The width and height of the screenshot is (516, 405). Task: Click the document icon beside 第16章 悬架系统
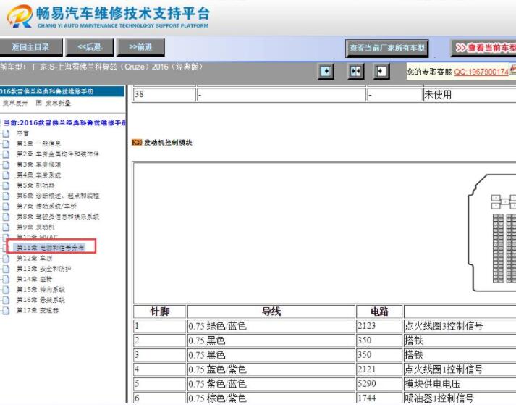click(6, 300)
